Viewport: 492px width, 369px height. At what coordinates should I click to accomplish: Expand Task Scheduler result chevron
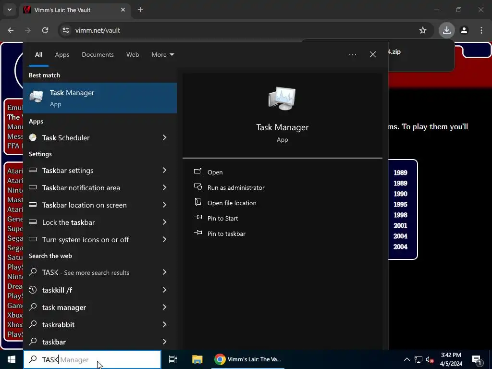[164, 137]
